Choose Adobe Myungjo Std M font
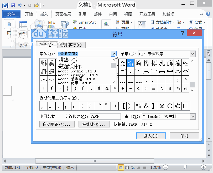213x173 pixels. pyautogui.click(x=78, y=75)
